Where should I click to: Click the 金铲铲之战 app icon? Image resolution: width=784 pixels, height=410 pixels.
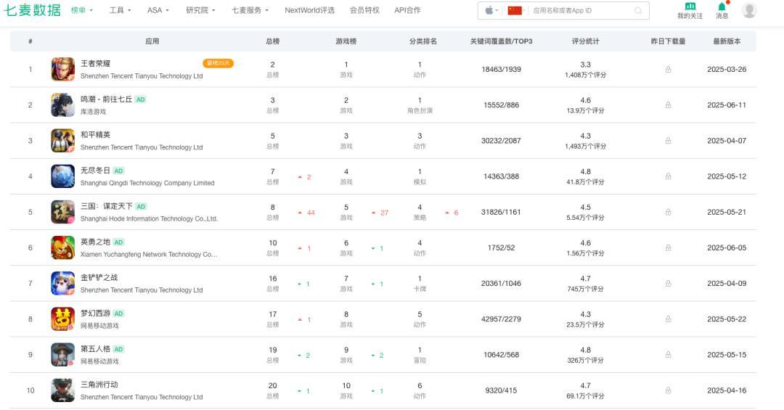click(x=62, y=283)
